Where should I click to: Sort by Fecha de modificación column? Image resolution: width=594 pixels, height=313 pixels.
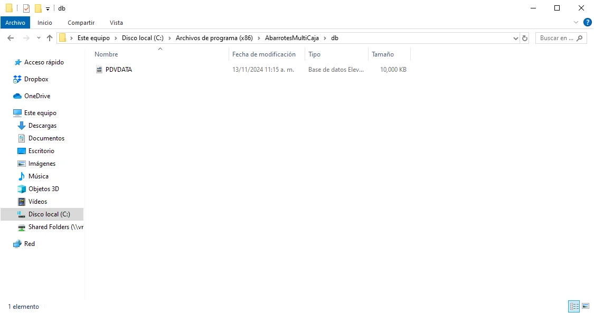pos(264,54)
